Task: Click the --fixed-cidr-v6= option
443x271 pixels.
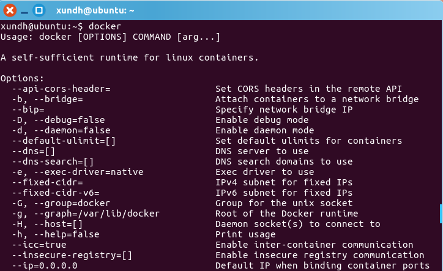Action: [x=56, y=193]
